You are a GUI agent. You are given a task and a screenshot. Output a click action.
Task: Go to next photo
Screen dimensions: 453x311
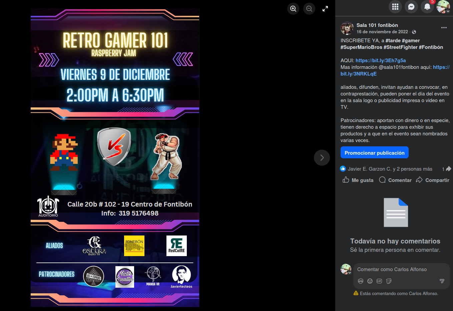322,158
